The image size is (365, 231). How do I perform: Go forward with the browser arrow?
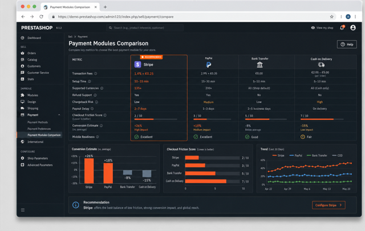[x=32, y=17]
